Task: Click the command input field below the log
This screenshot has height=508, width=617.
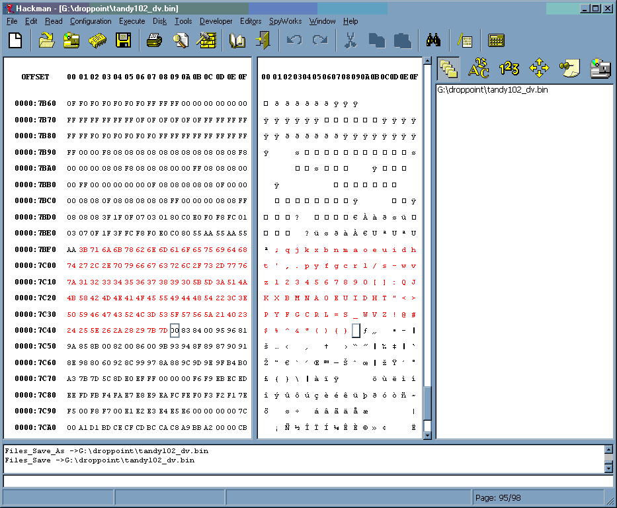Action: (x=308, y=481)
